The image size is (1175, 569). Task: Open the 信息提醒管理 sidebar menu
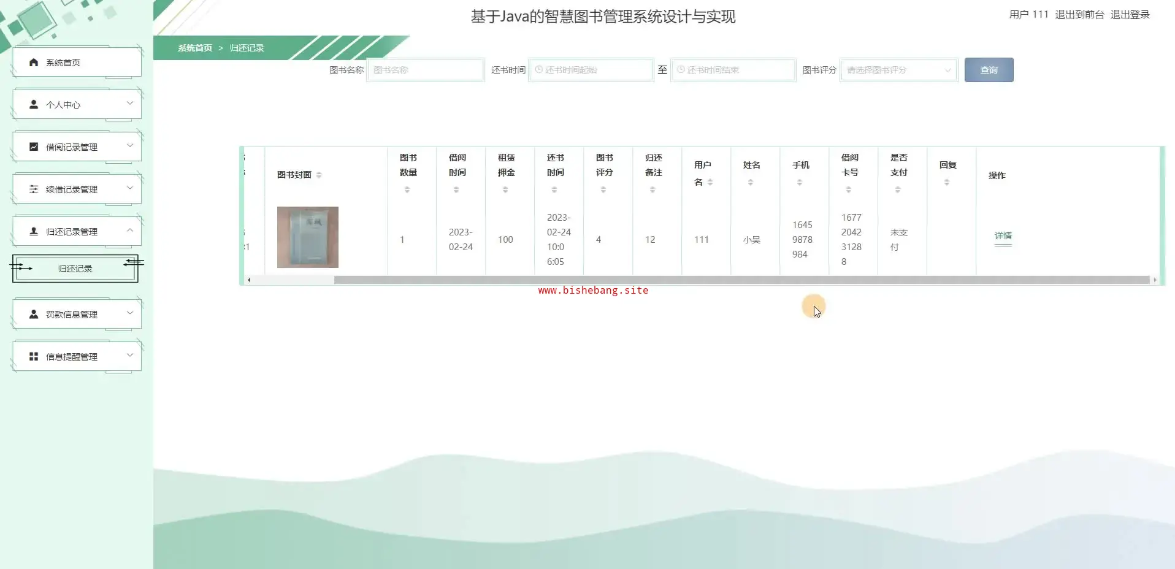77,357
